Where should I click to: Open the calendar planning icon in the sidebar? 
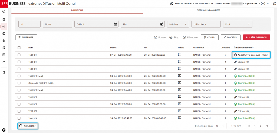pyautogui.click(x=4, y=48)
